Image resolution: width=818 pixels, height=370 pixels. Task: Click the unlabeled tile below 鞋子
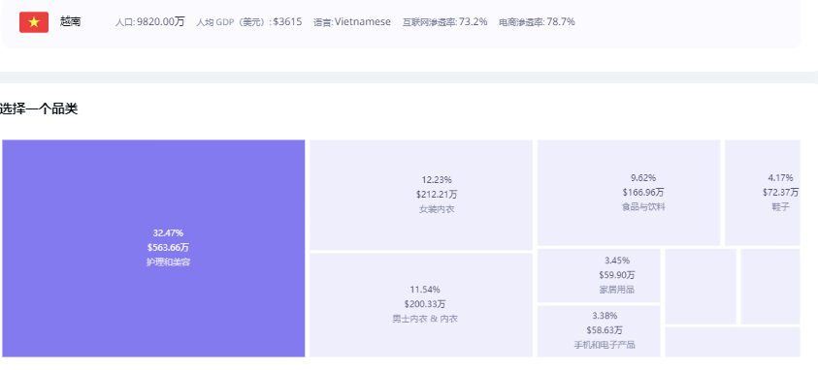770,286
